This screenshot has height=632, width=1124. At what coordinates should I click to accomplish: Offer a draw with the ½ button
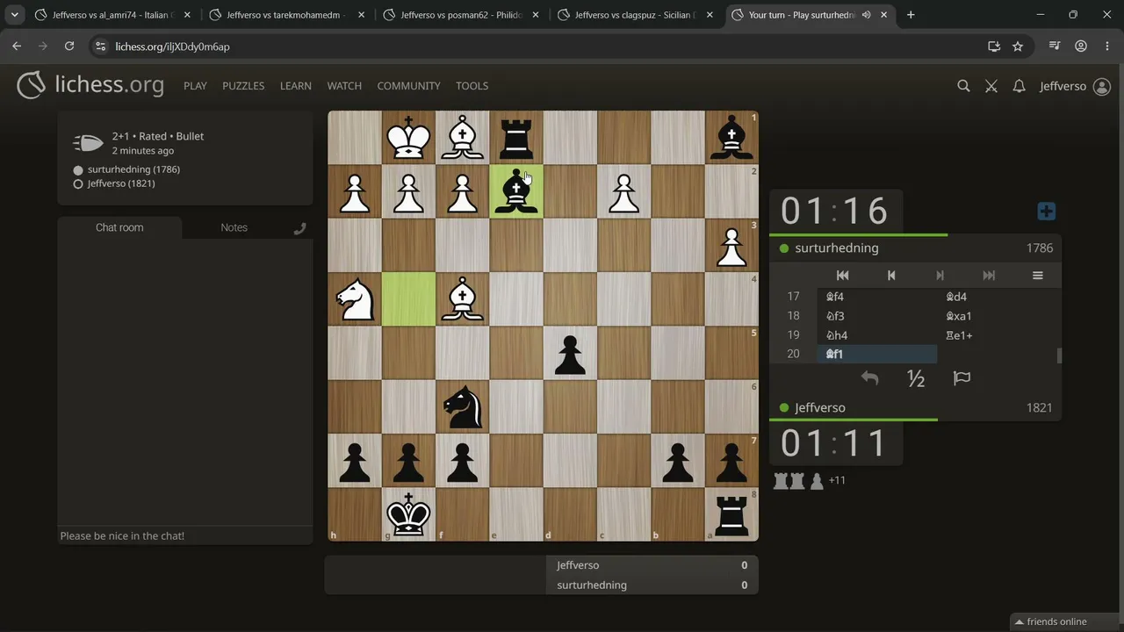pyautogui.click(x=916, y=378)
